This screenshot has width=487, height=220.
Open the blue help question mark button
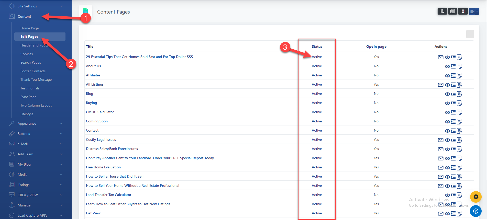point(476,211)
